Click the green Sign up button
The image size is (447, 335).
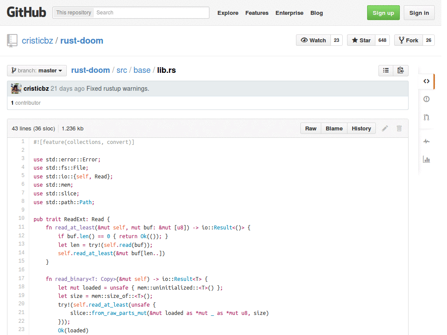coord(383,13)
